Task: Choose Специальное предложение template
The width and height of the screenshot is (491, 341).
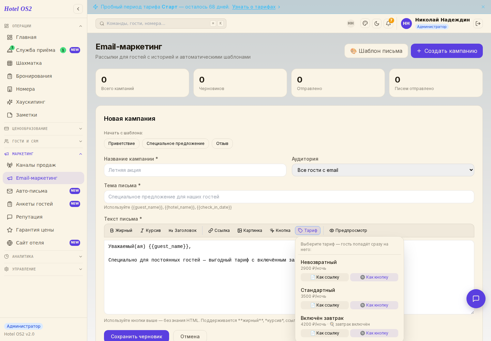Action: (176, 144)
